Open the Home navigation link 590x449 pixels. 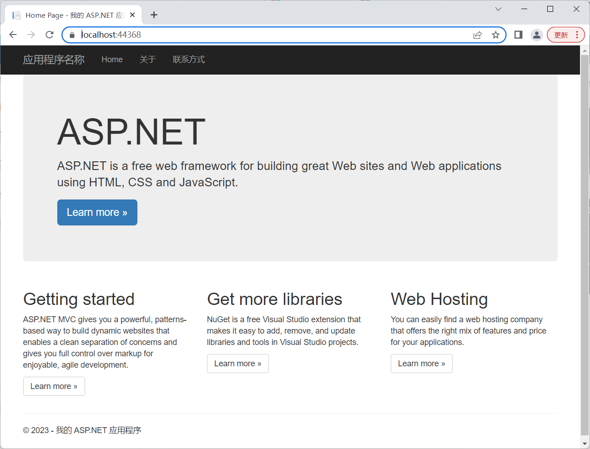112,60
